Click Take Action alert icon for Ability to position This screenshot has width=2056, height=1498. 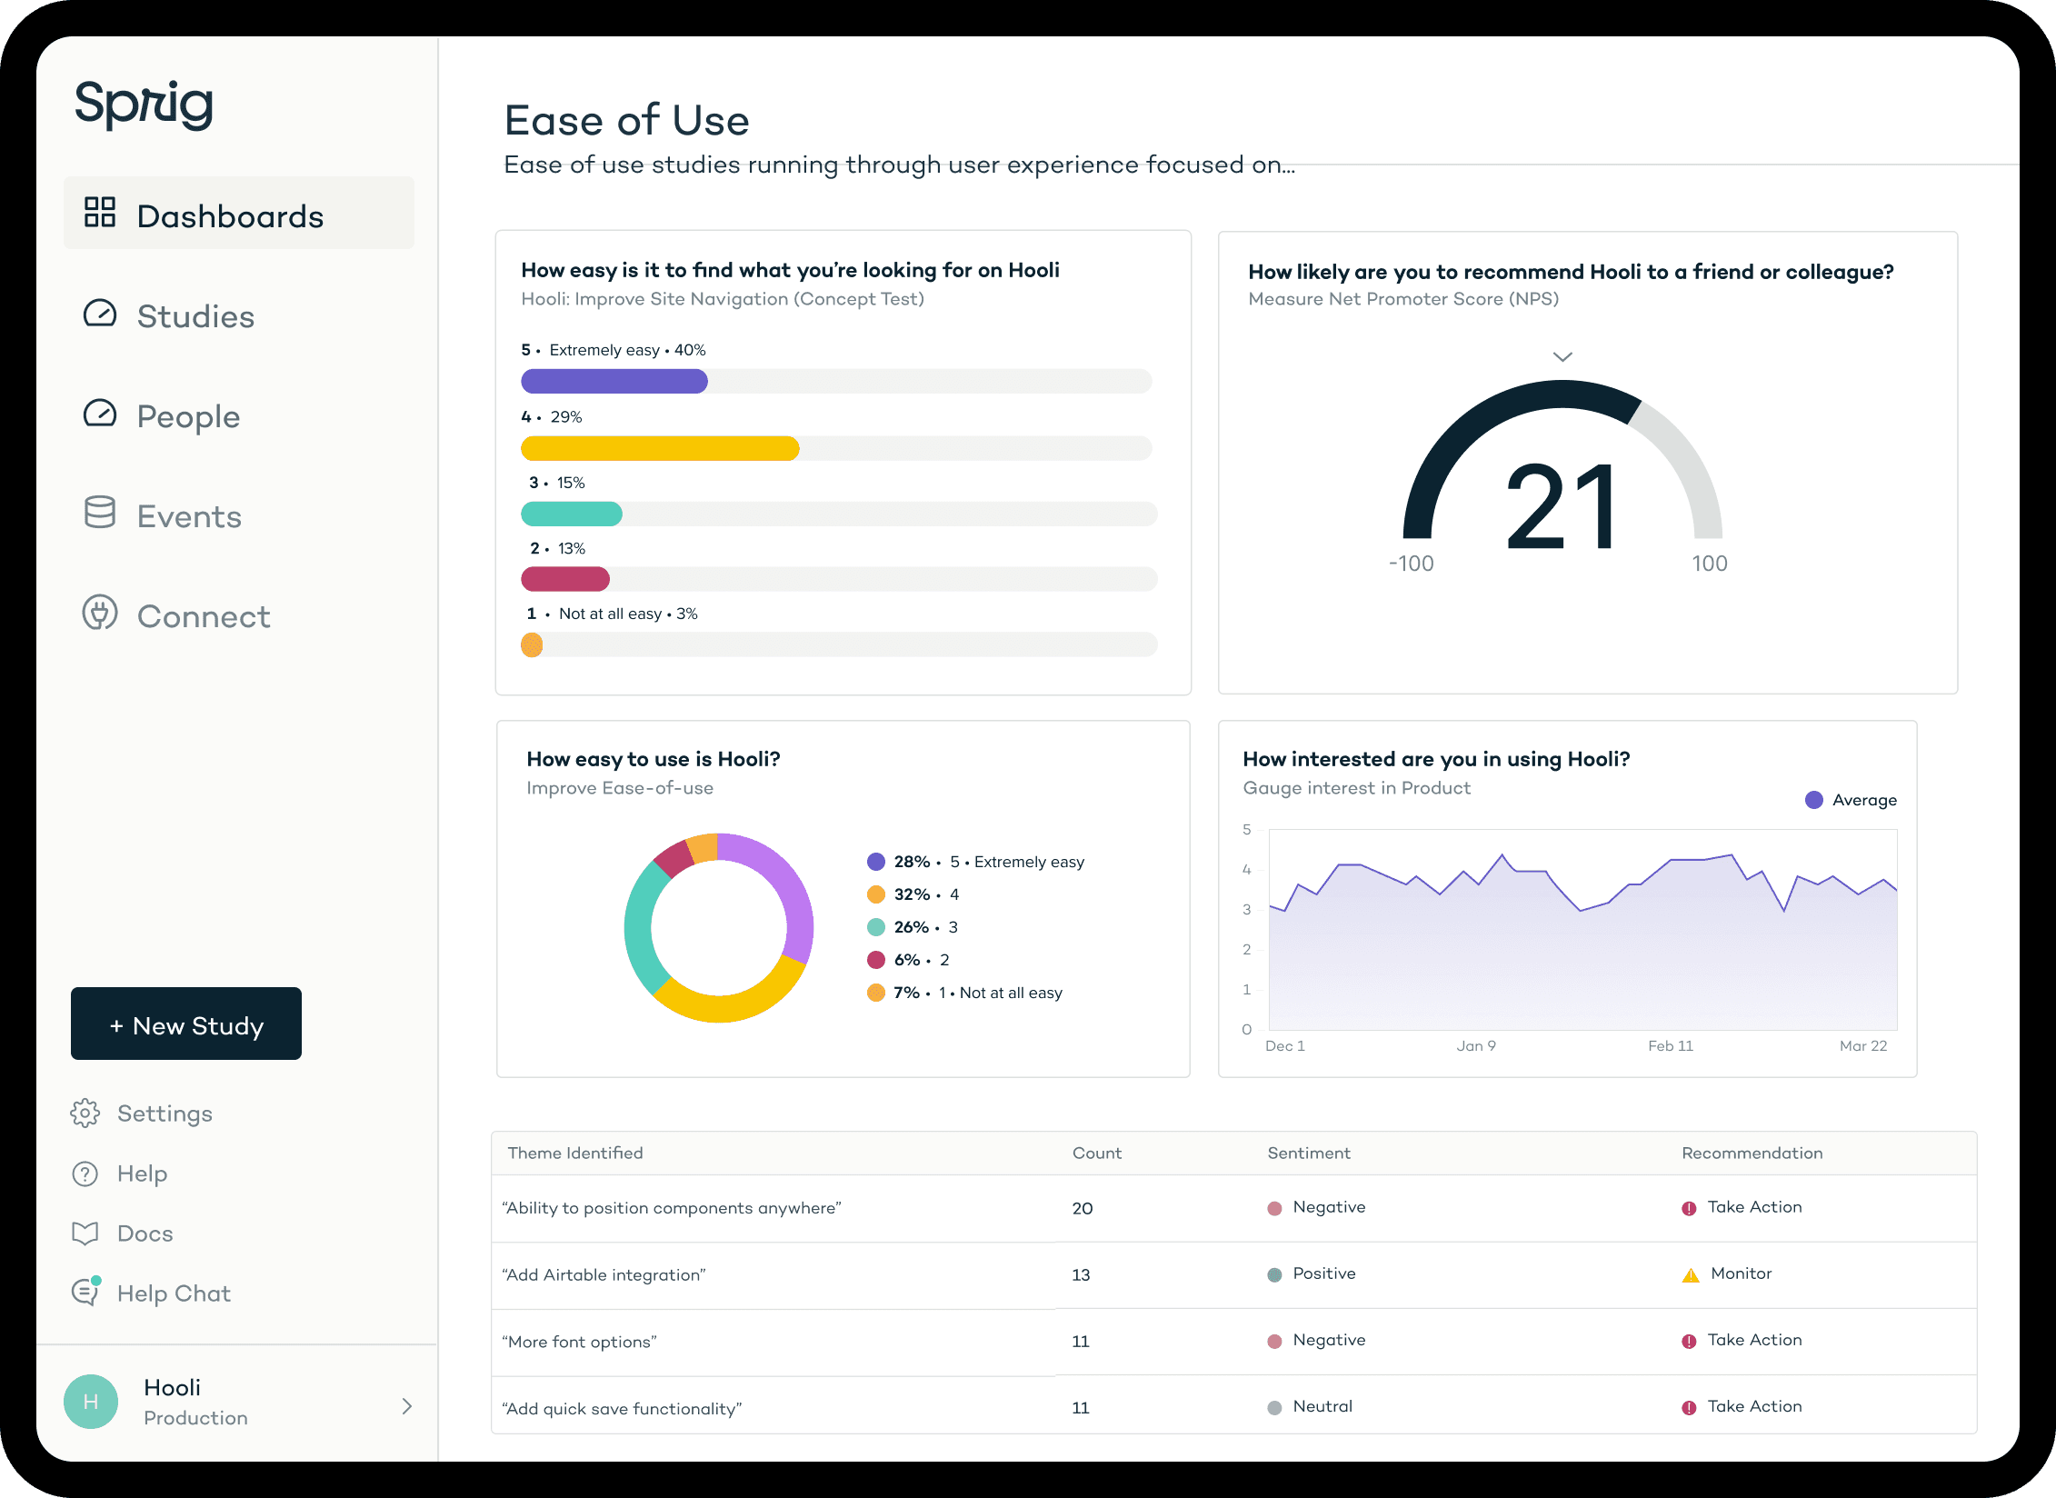(x=1689, y=1208)
